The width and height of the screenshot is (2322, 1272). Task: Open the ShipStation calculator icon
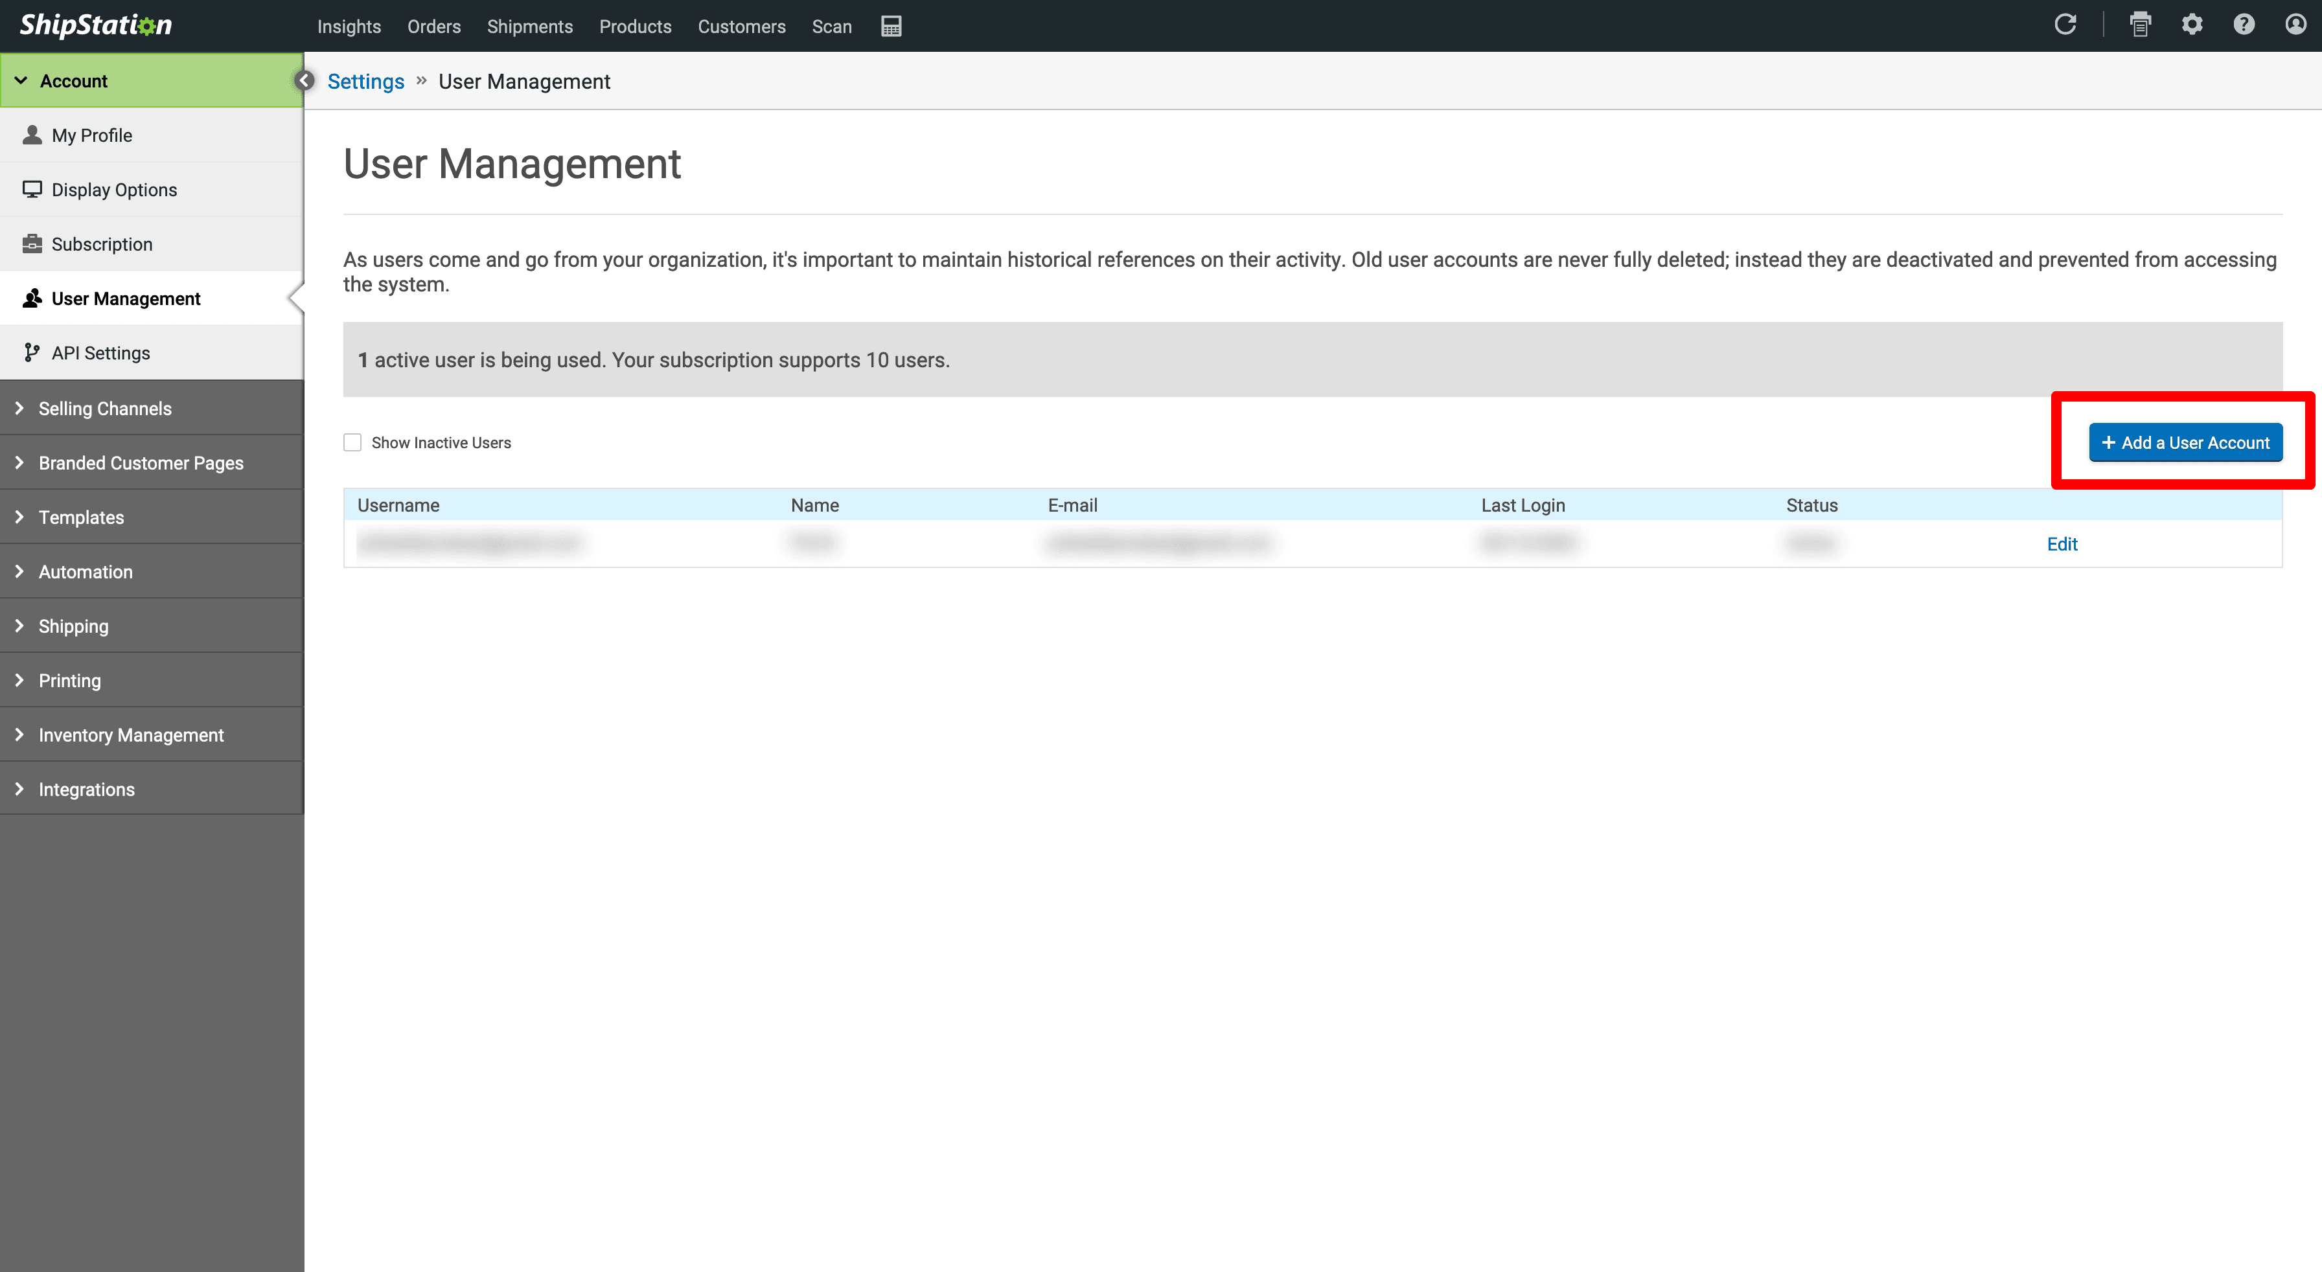[891, 26]
